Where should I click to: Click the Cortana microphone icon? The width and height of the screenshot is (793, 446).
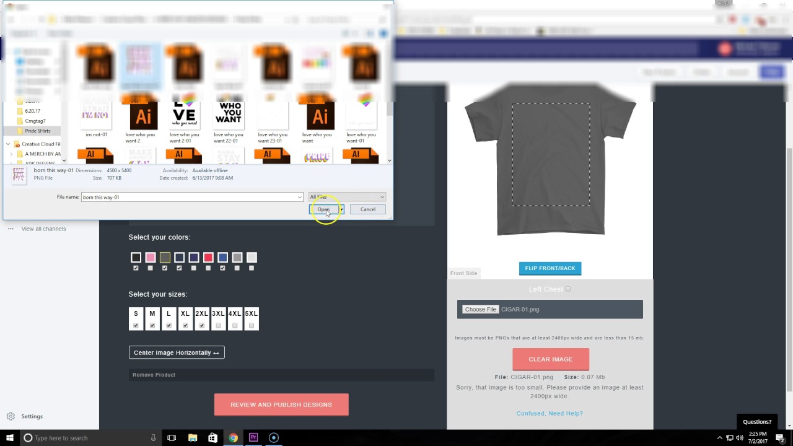(153, 438)
